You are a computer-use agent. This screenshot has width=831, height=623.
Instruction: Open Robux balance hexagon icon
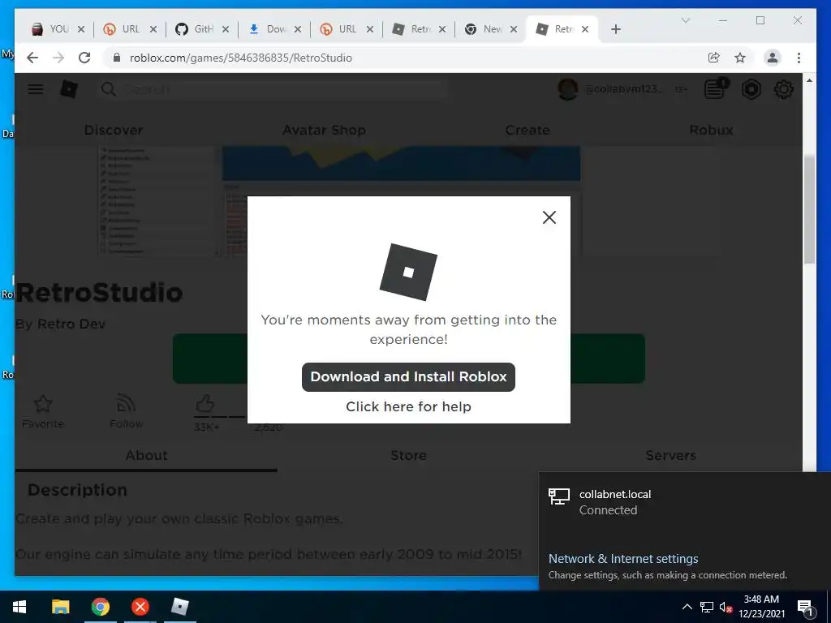coord(751,89)
